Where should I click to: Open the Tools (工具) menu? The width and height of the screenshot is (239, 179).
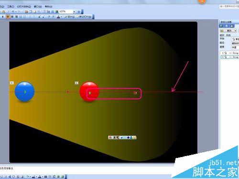11,7
